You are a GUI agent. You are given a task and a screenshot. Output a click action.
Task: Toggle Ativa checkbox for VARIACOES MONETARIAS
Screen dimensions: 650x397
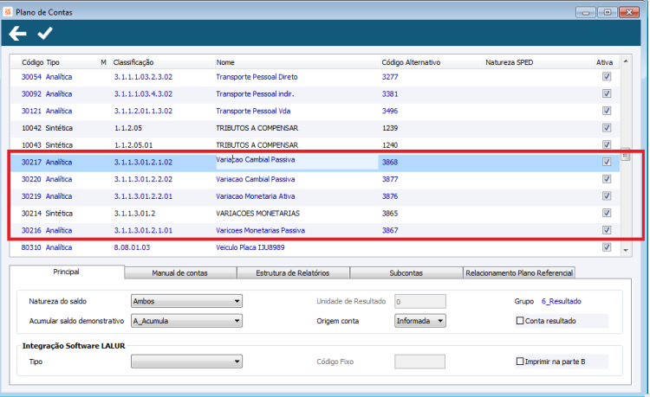tap(607, 213)
